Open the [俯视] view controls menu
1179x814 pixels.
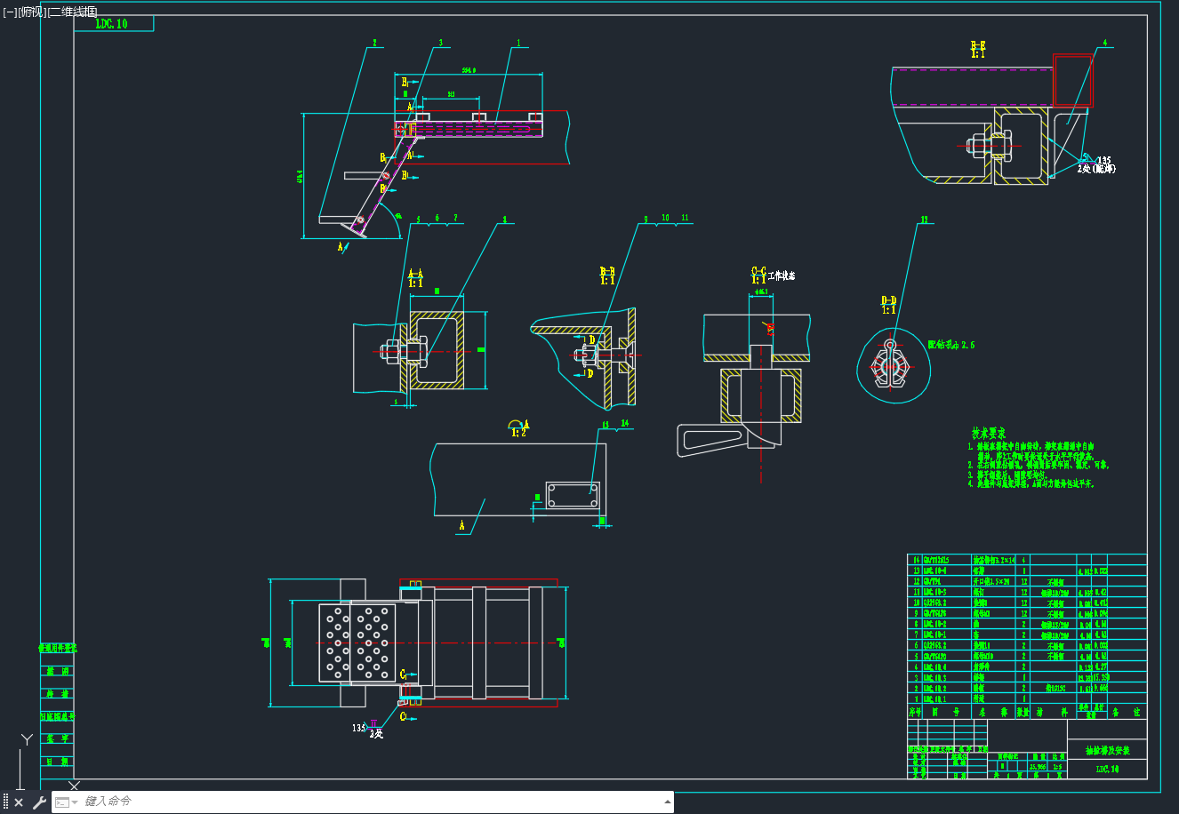pyautogui.click(x=32, y=12)
